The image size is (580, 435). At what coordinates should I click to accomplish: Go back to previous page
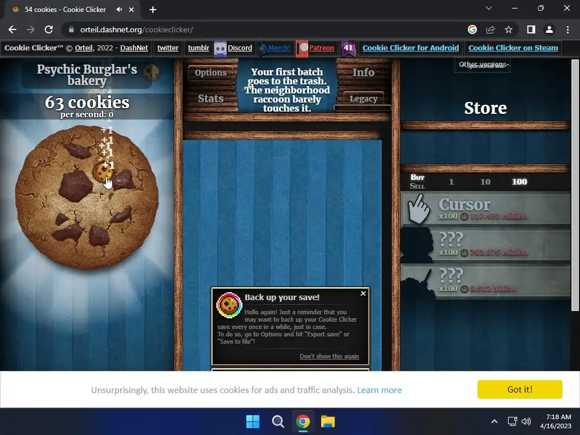pos(12,29)
